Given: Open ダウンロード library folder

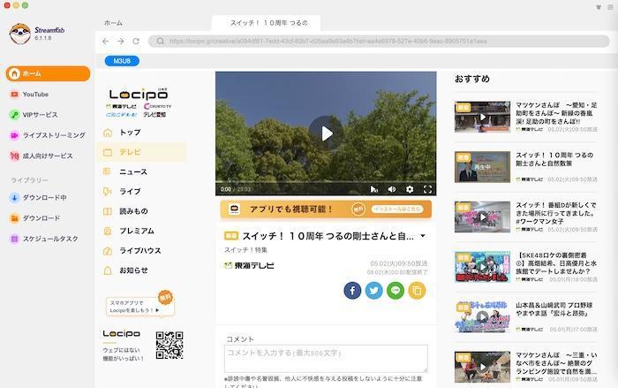Looking at the screenshot, I should (35, 218).
